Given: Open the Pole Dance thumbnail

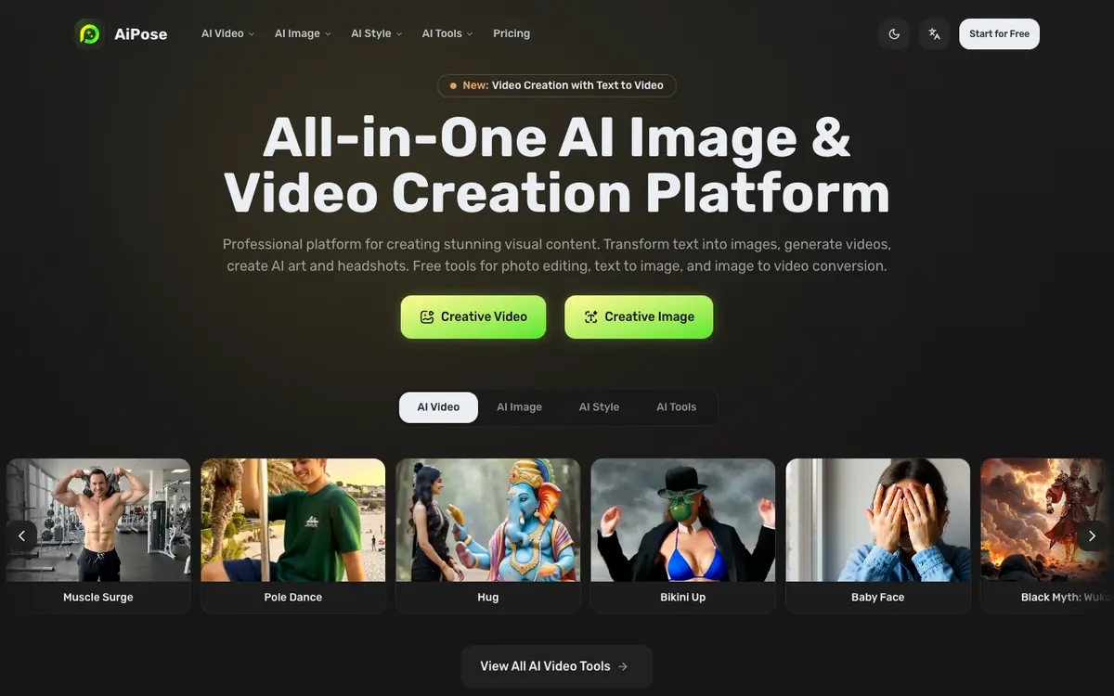Looking at the screenshot, I should (293, 520).
